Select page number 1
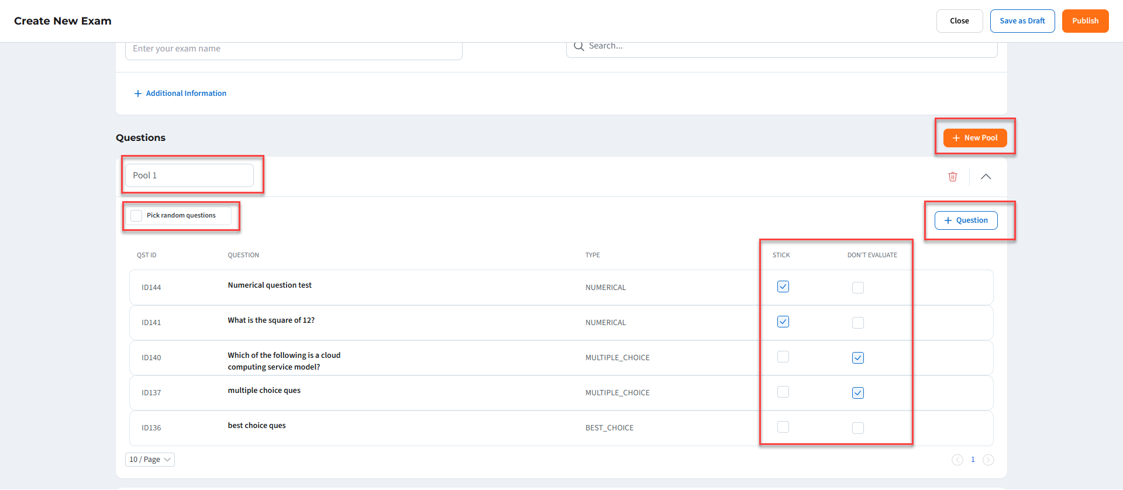The image size is (1123, 490). click(973, 460)
